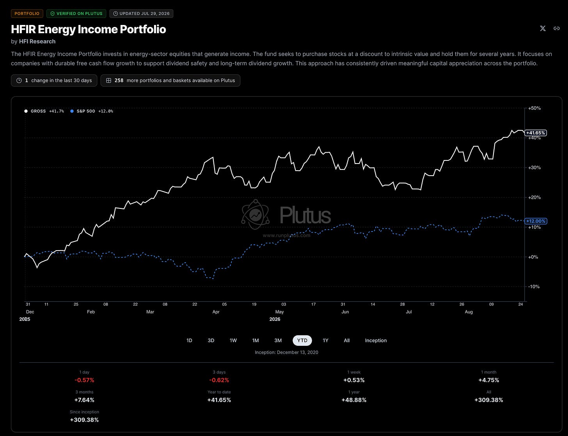Click UPDATED JUL 29, 2026 badge
Screen dimensions: 568x436
coord(141,14)
